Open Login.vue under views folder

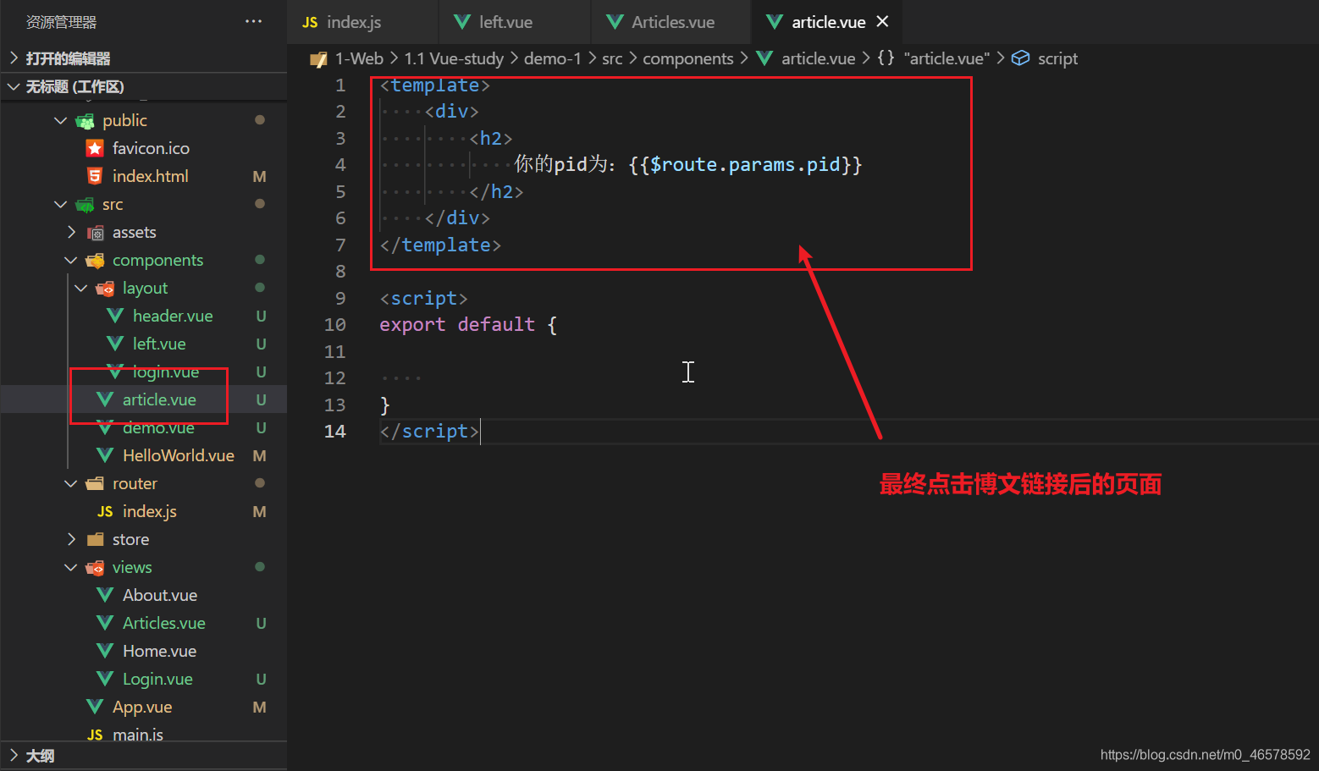[157, 679]
